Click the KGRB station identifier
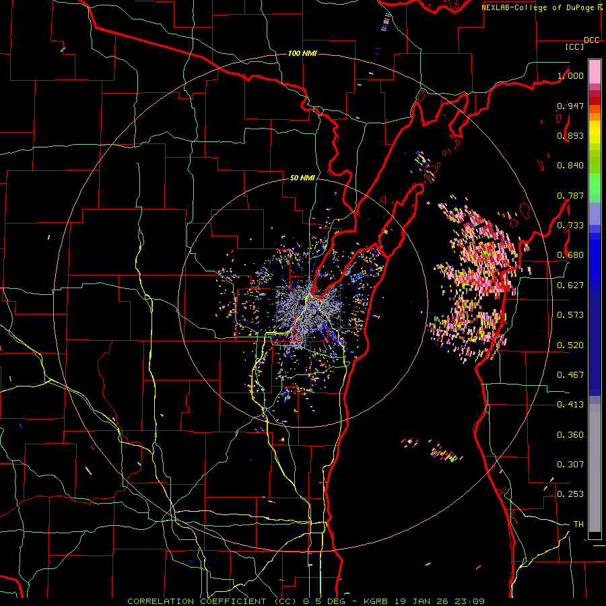This screenshot has width=606, height=606. point(375,601)
